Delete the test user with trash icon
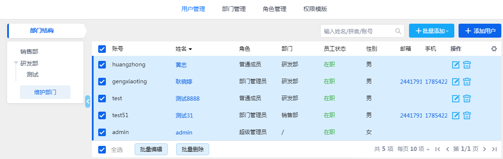503x159 pixels. point(467,99)
